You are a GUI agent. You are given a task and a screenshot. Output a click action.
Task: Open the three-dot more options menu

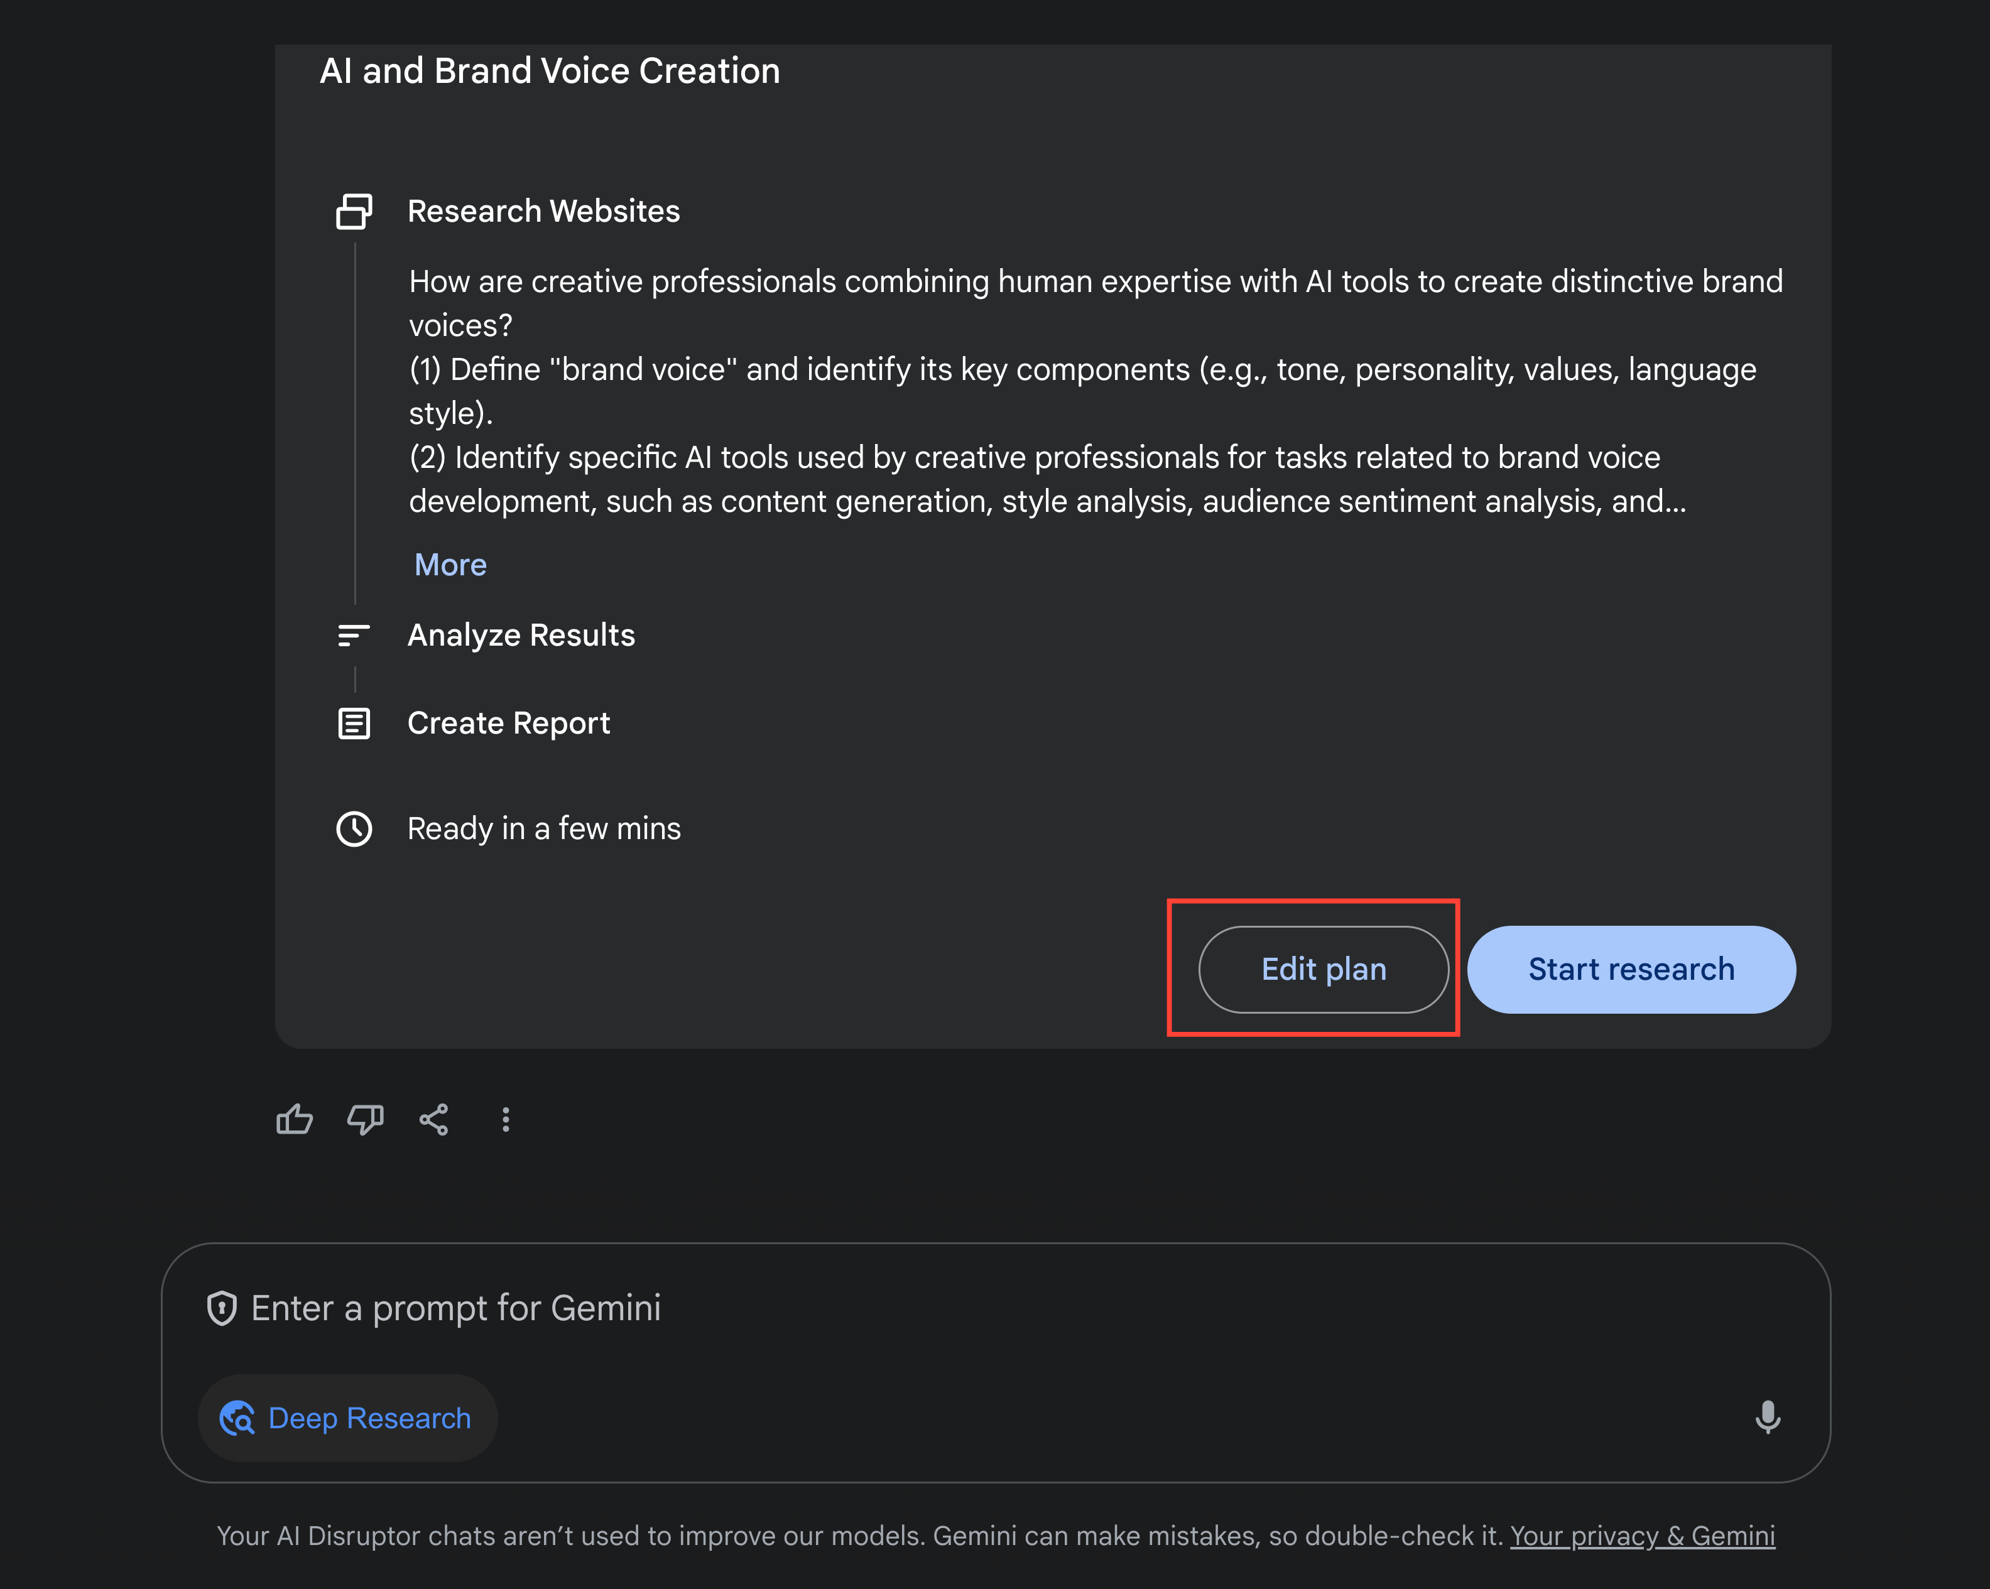pos(506,1119)
